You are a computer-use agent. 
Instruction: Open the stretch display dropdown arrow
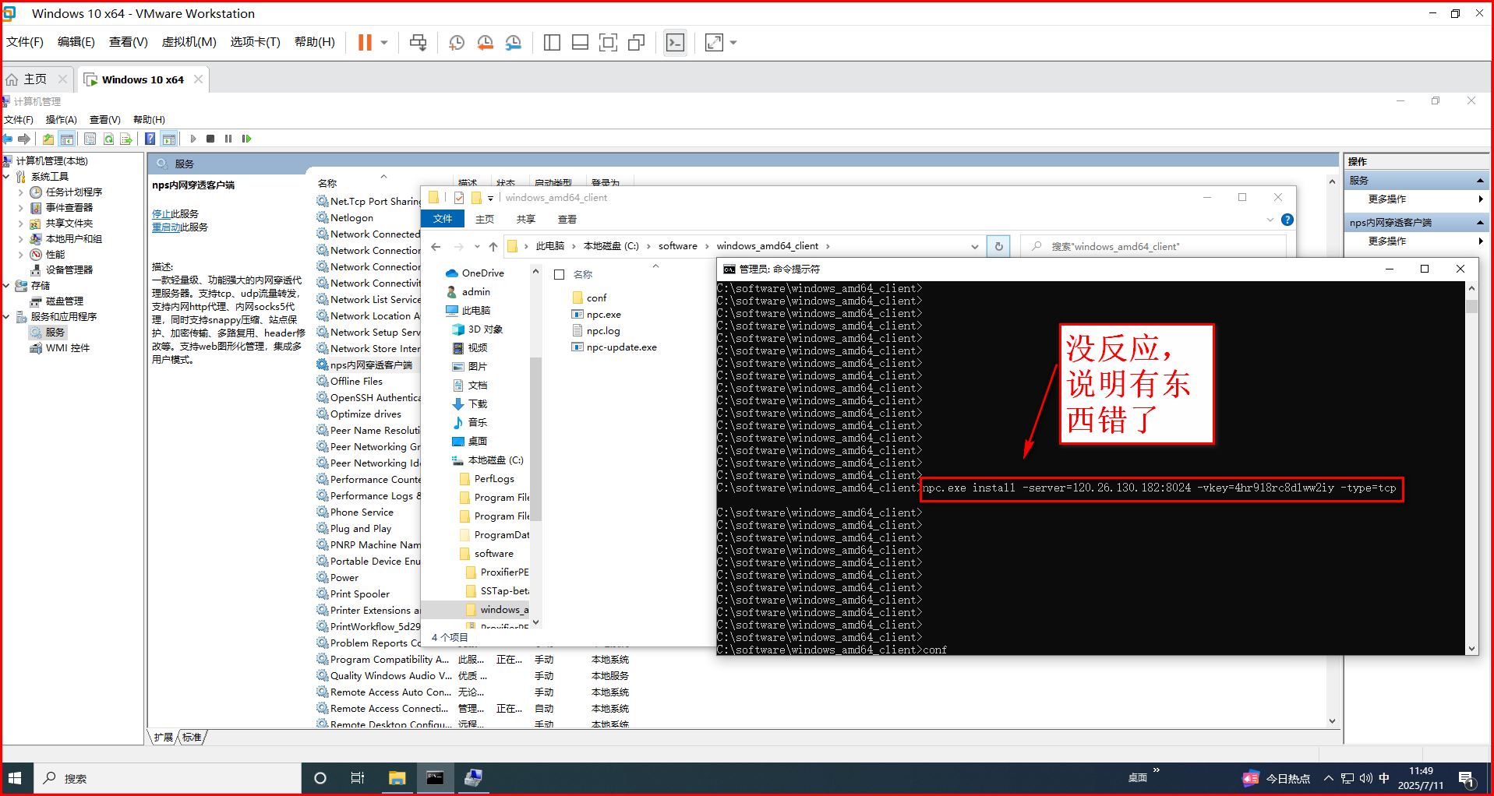(x=733, y=43)
